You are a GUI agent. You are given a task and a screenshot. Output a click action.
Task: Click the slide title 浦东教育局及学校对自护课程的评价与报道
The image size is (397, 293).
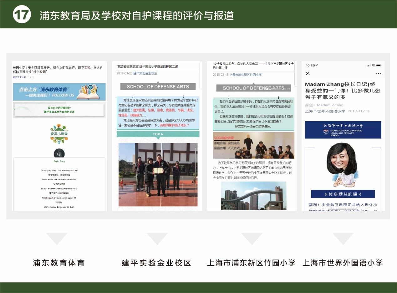[137, 16]
